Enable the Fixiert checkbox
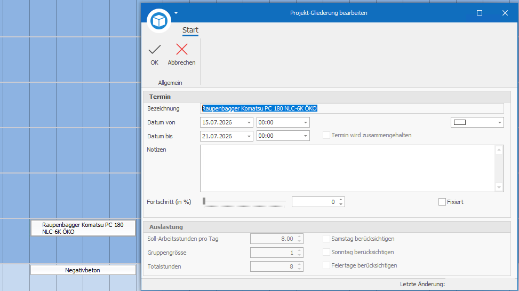 tap(442, 202)
